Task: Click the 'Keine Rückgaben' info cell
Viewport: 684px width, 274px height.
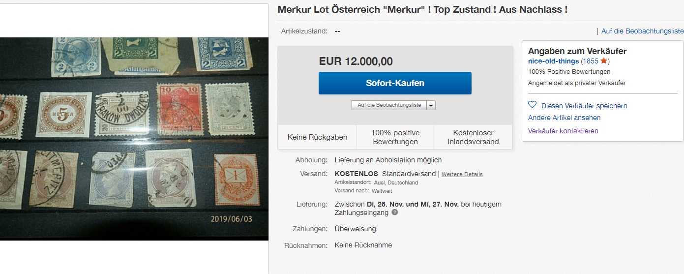Action: click(317, 137)
